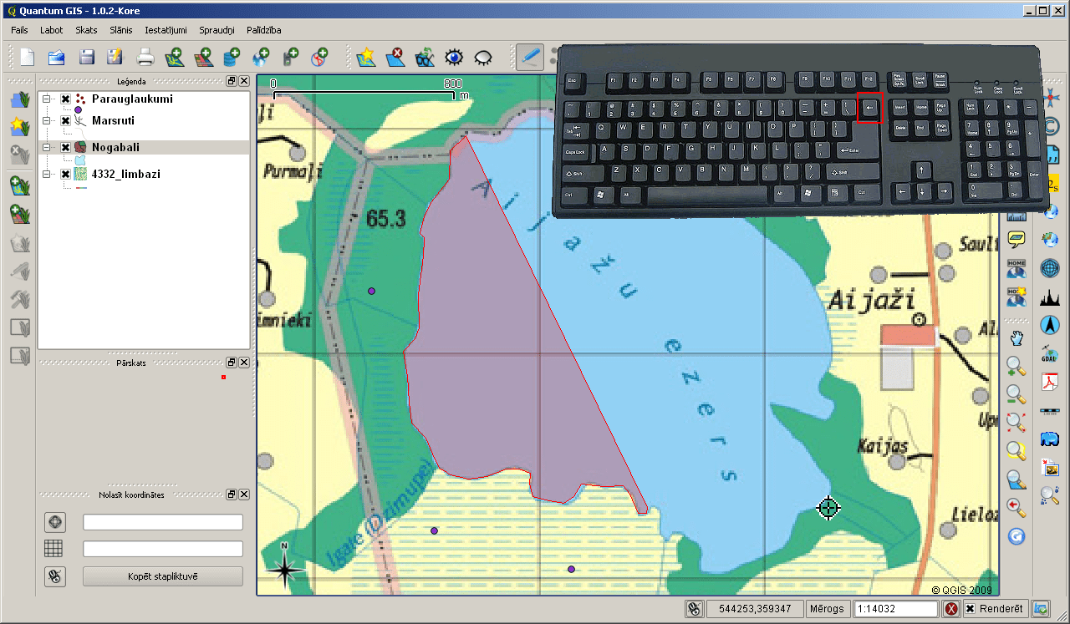This screenshot has height=624, width=1070.
Task: Click the projection status icon at bottom right
Action: tap(1041, 609)
